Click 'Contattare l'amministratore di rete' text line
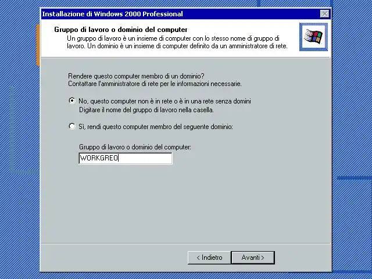 click(155, 84)
